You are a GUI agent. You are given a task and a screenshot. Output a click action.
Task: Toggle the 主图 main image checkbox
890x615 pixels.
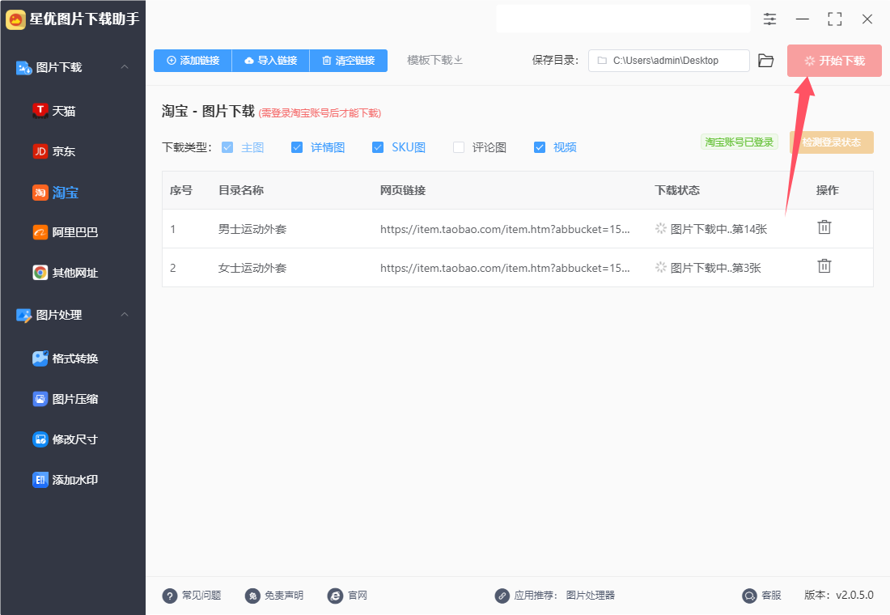click(227, 147)
